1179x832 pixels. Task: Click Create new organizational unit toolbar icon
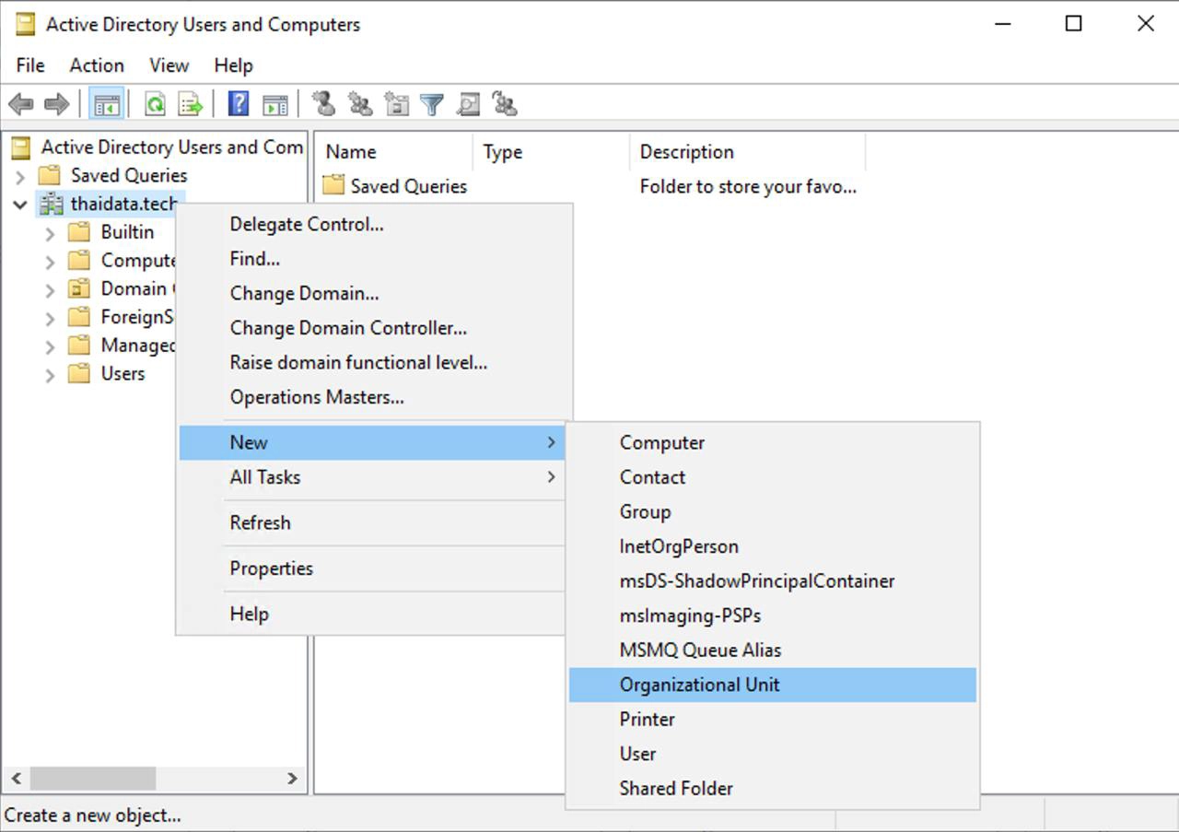point(396,104)
